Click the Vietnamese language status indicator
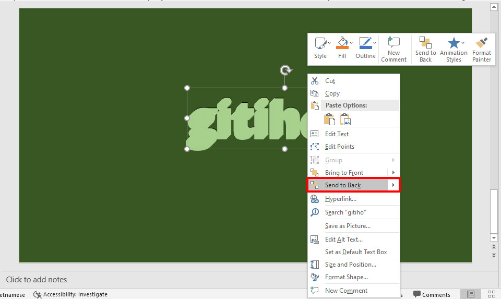The width and height of the screenshot is (501, 299). (x=13, y=294)
